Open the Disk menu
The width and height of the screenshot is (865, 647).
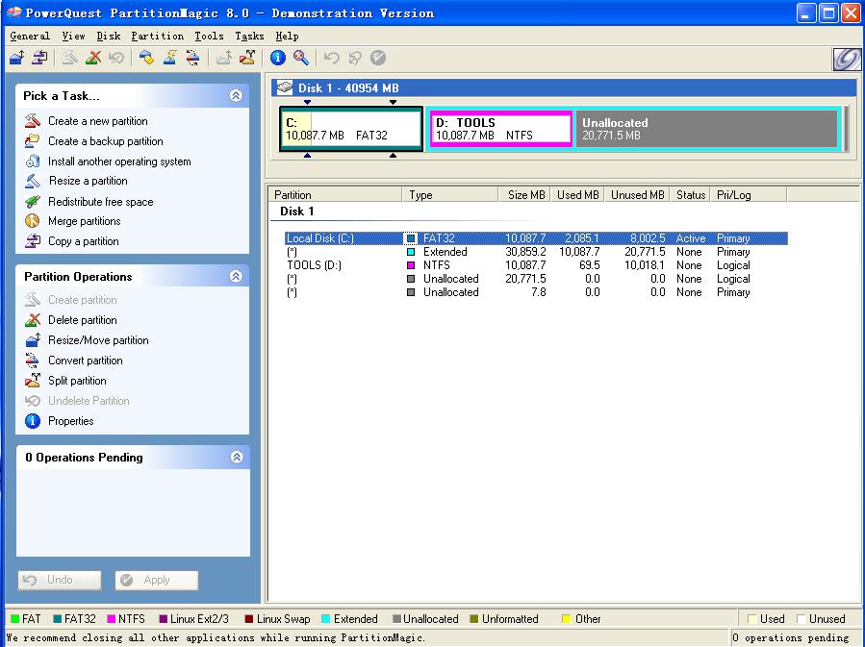[x=108, y=36]
